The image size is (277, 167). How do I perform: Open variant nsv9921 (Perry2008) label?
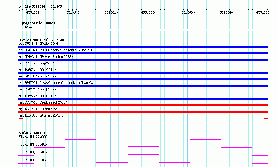(x=36, y=63)
